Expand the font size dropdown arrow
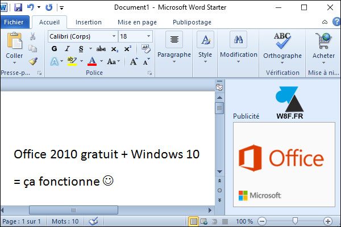The width and height of the screenshot is (341, 227). [149, 36]
